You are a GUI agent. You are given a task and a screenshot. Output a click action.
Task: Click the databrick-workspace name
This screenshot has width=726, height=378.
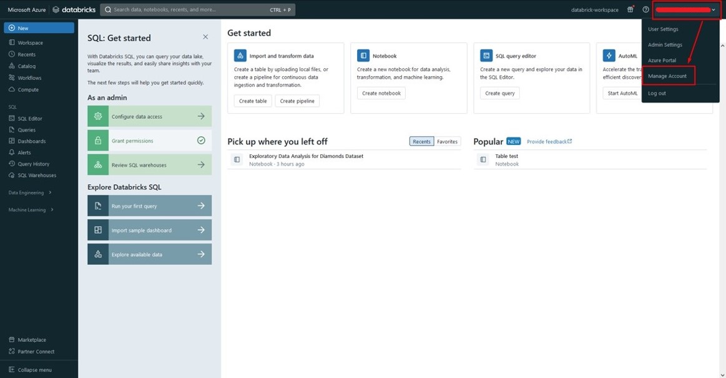[x=594, y=10]
